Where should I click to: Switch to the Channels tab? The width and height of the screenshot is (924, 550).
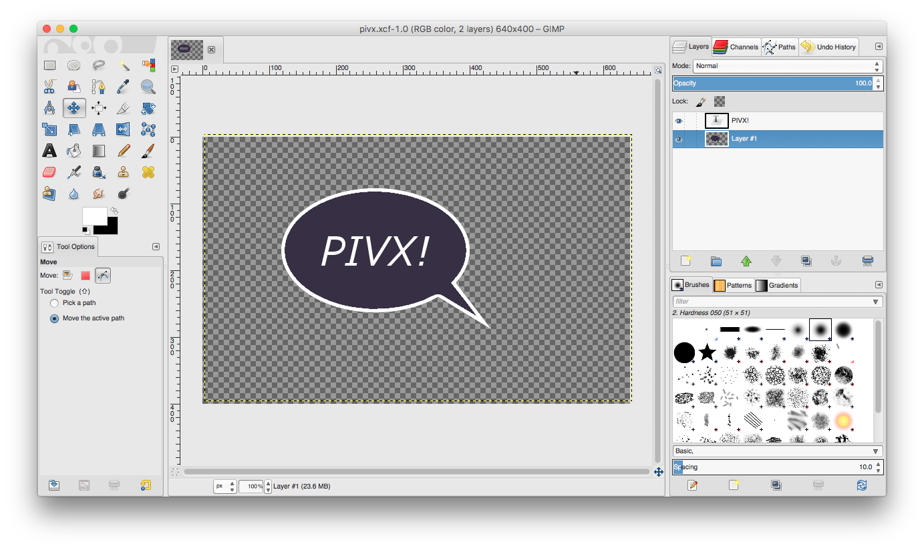[736, 47]
